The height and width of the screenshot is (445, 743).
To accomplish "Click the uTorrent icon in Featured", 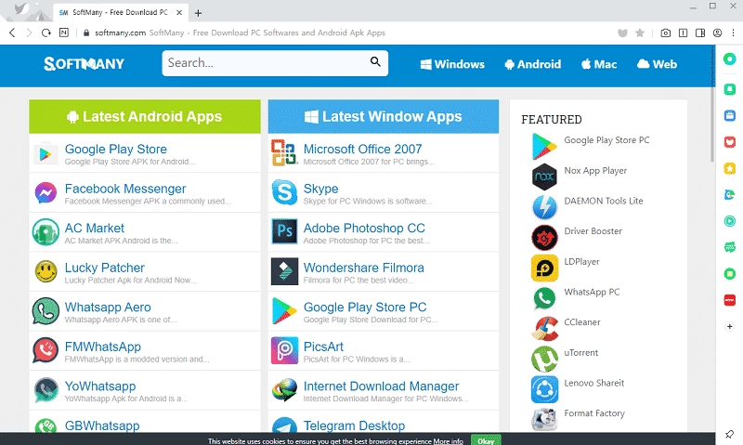I will pos(543,359).
